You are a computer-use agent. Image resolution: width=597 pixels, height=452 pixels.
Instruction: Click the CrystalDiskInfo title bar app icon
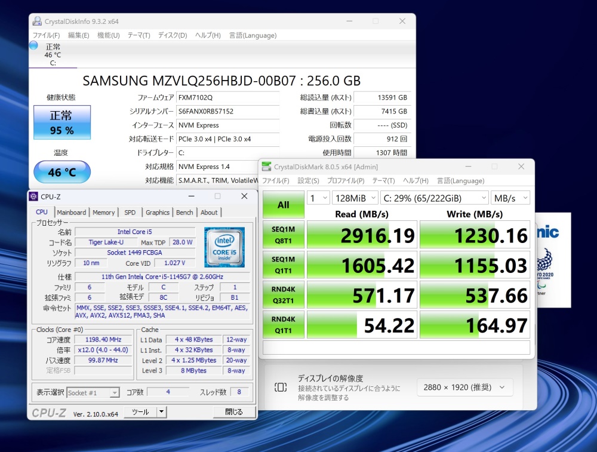tap(37, 21)
